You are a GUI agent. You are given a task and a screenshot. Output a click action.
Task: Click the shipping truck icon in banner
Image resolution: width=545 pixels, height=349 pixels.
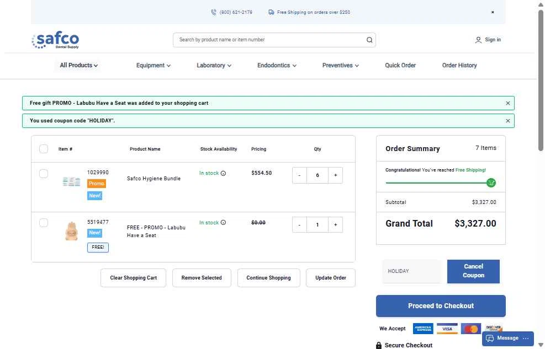click(x=271, y=12)
